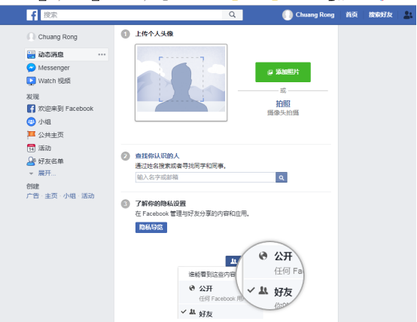Click the 隐私导览 button
This screenshot has height=322, width=417.
(x=151, y=228)
